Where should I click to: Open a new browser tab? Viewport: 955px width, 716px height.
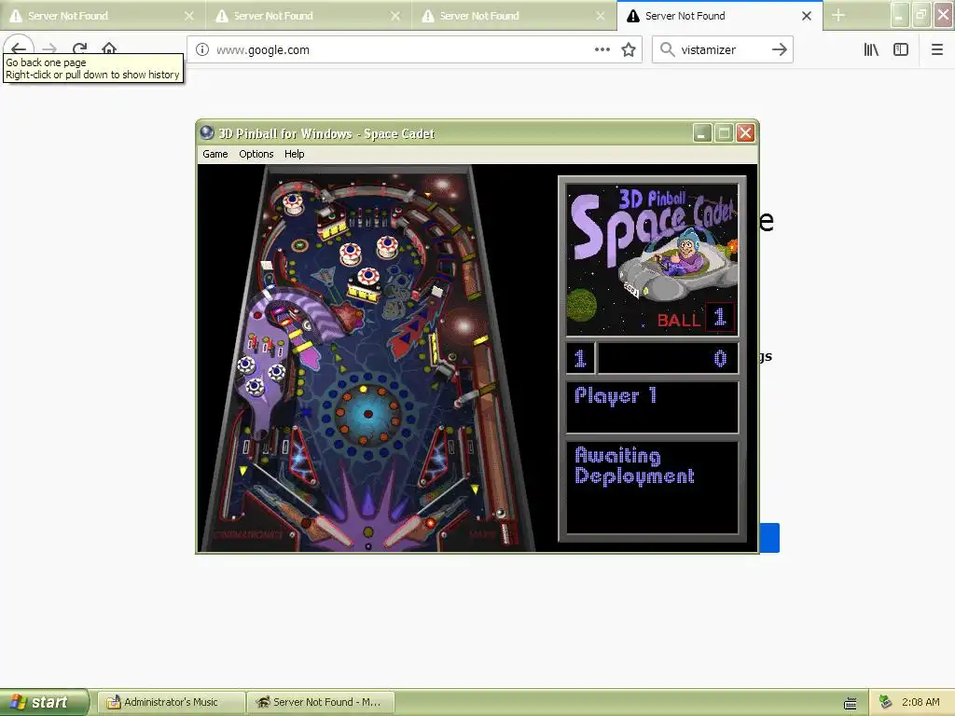[x=838, y=16]
